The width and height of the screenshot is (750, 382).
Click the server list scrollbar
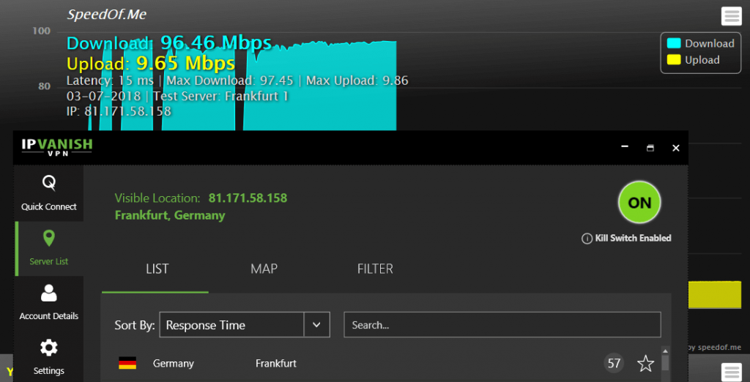point(665,364)
